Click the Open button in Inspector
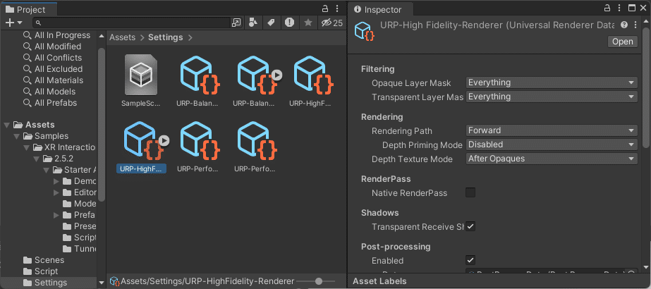This screenshot has width=651, height=289. (622, 42)
